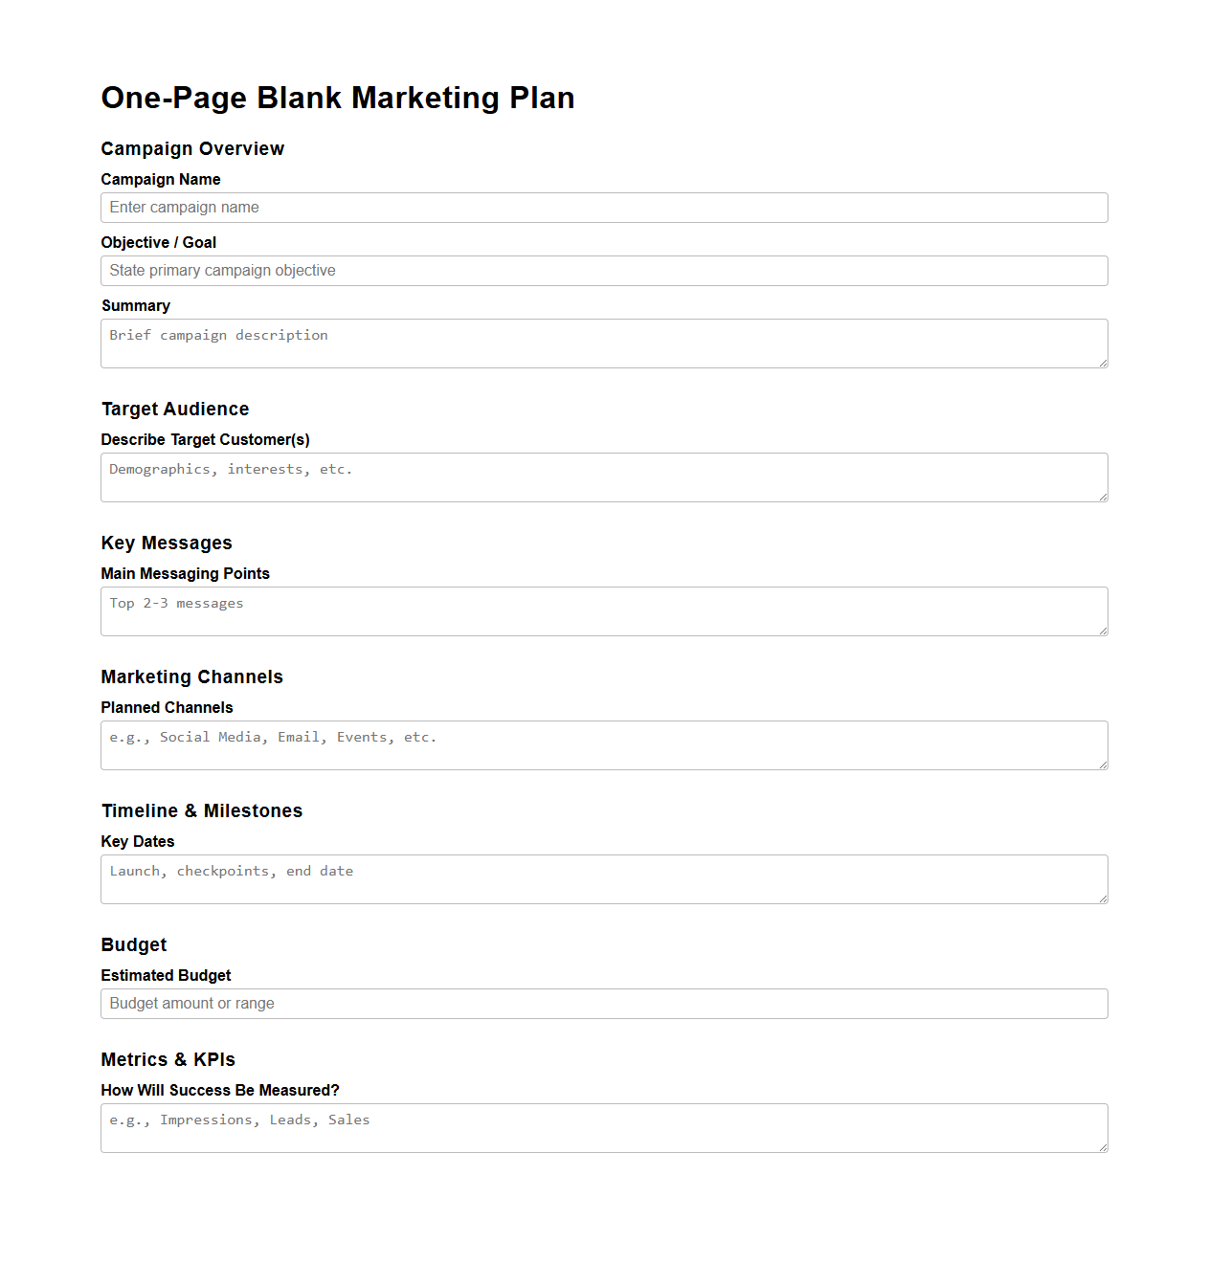This screenshot has height=1264, width=1209.
Task: Click the One-Page Blank Marketing Plan title
Action: tap(338, 98)
